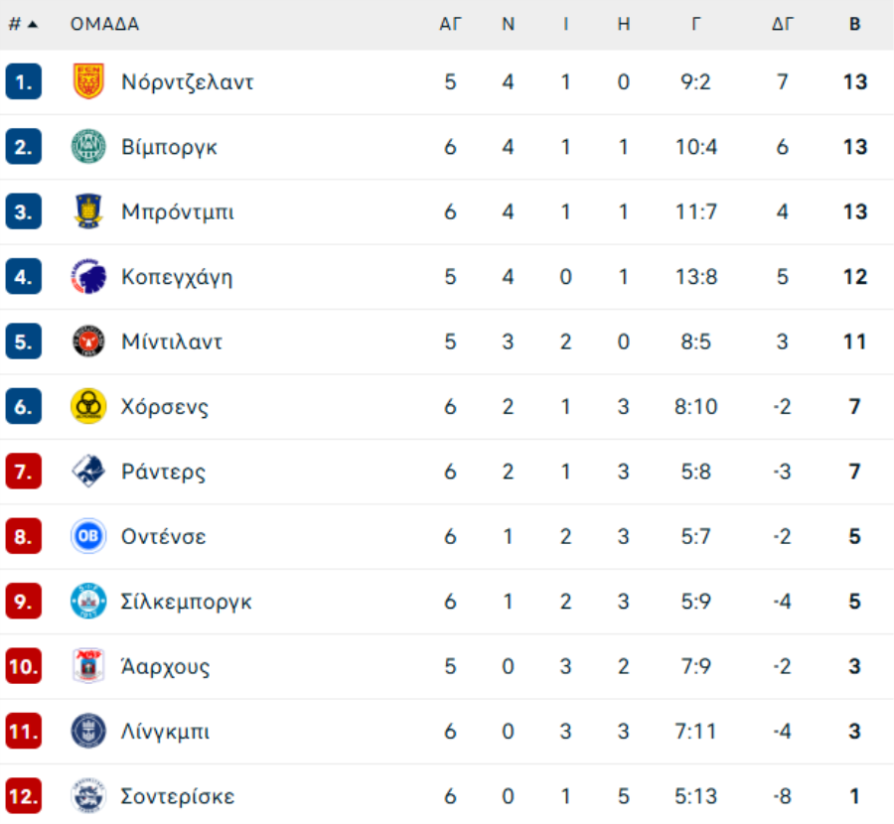894x824 pixels.
Task: Open the Μπρόντμπι team logo
Action: pos(88,211)
